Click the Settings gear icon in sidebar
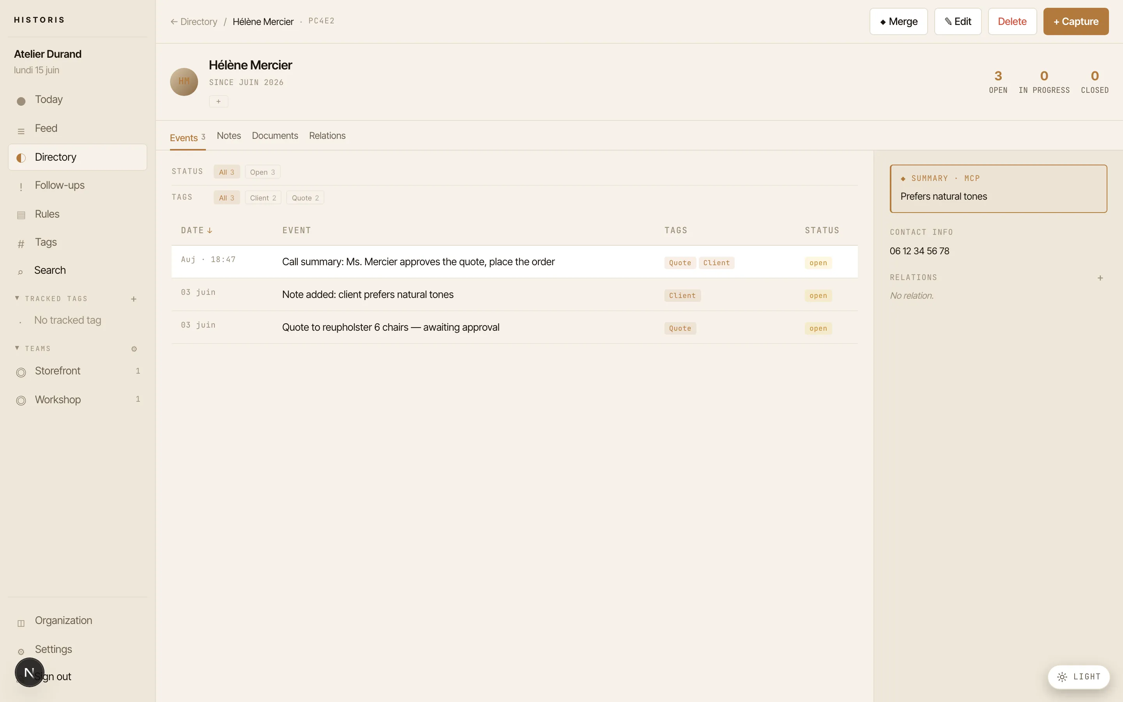 tap(21, 651)
